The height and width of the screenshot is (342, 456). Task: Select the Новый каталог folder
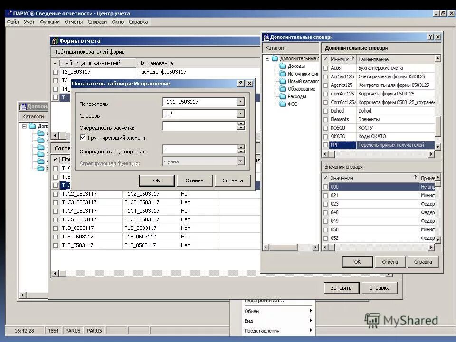[x=303, y=81]
